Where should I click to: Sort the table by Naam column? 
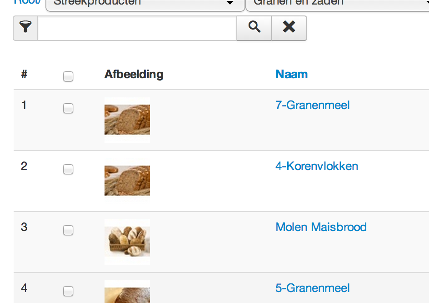(x=291, y=74)
